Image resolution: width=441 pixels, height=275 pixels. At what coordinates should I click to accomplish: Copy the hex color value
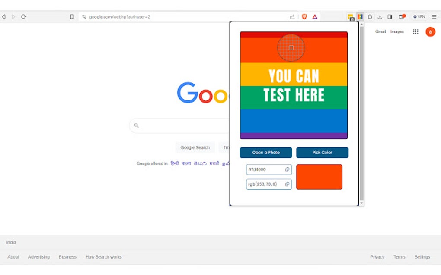point(287,169)
